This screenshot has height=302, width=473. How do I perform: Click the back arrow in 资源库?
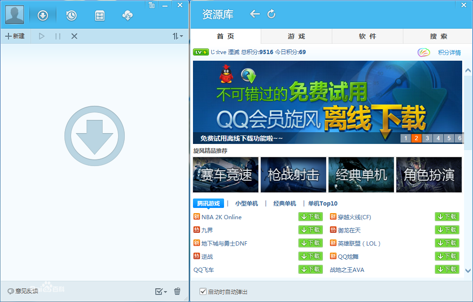tap(255, 14)
